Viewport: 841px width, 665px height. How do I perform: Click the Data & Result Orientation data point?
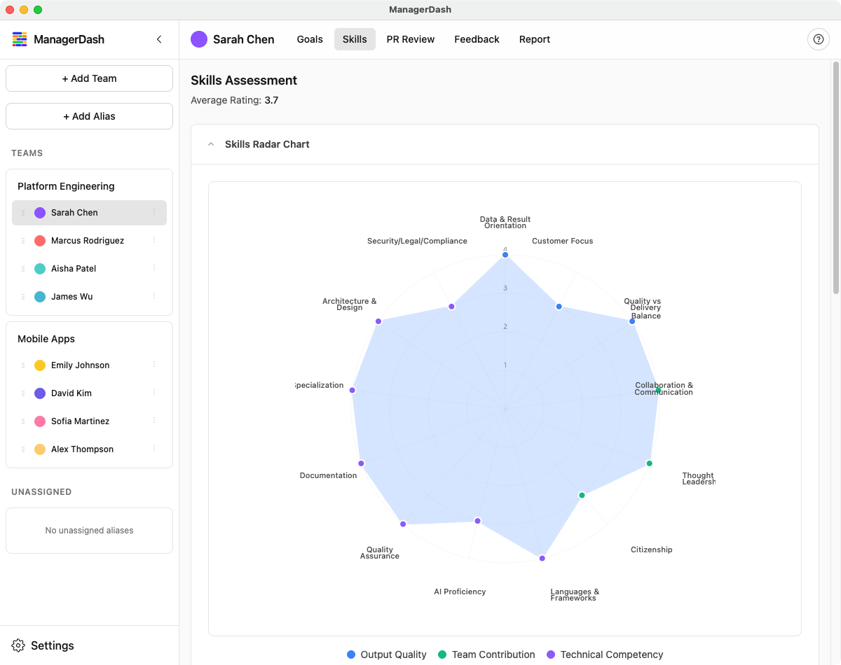pos(505,255)
